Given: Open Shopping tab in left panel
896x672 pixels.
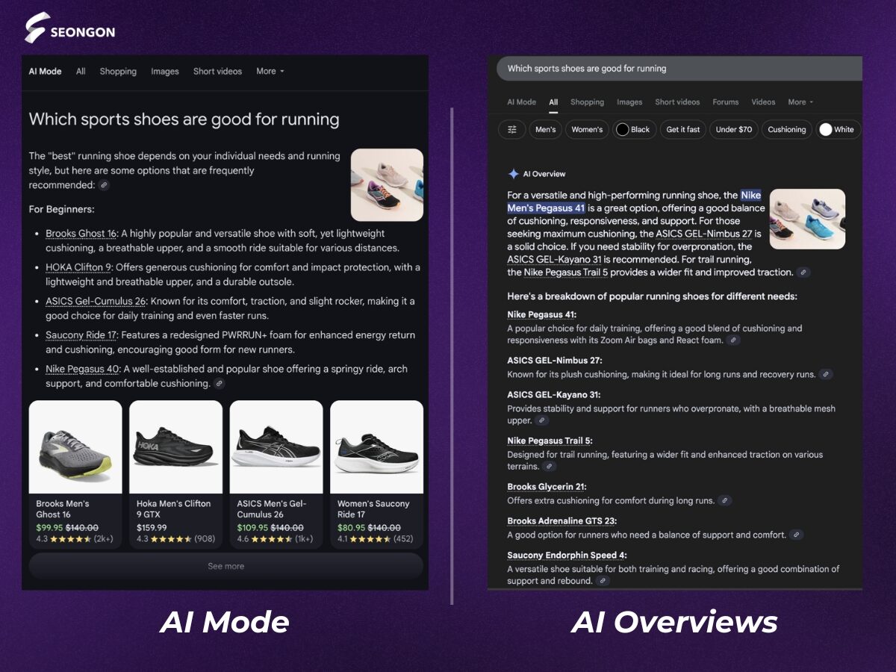Looking at the screenshot, I should coord(118,72).
